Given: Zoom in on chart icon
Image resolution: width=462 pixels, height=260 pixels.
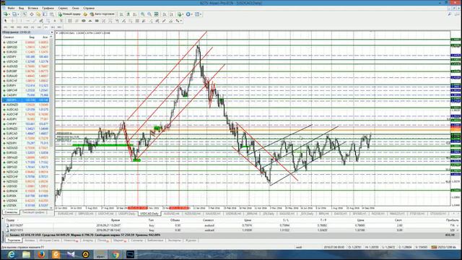Looking at the screenshot, I should 142,14.
